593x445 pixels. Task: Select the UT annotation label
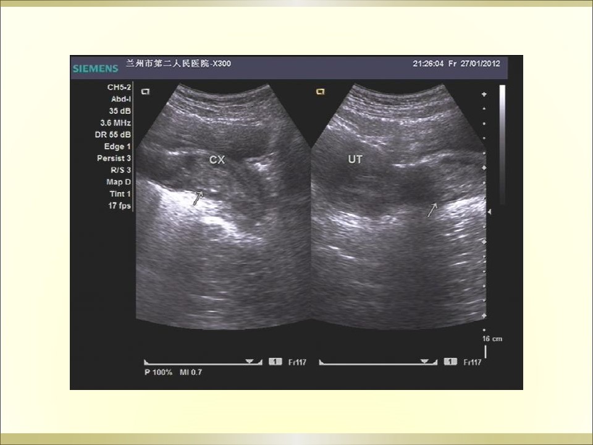pyautogui.click(x=355, y=159)
